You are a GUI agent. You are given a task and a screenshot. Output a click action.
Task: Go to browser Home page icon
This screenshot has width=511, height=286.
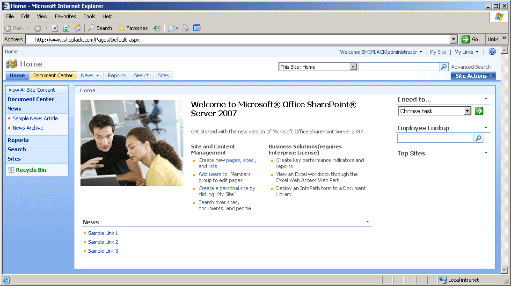[x=78, y=28]
